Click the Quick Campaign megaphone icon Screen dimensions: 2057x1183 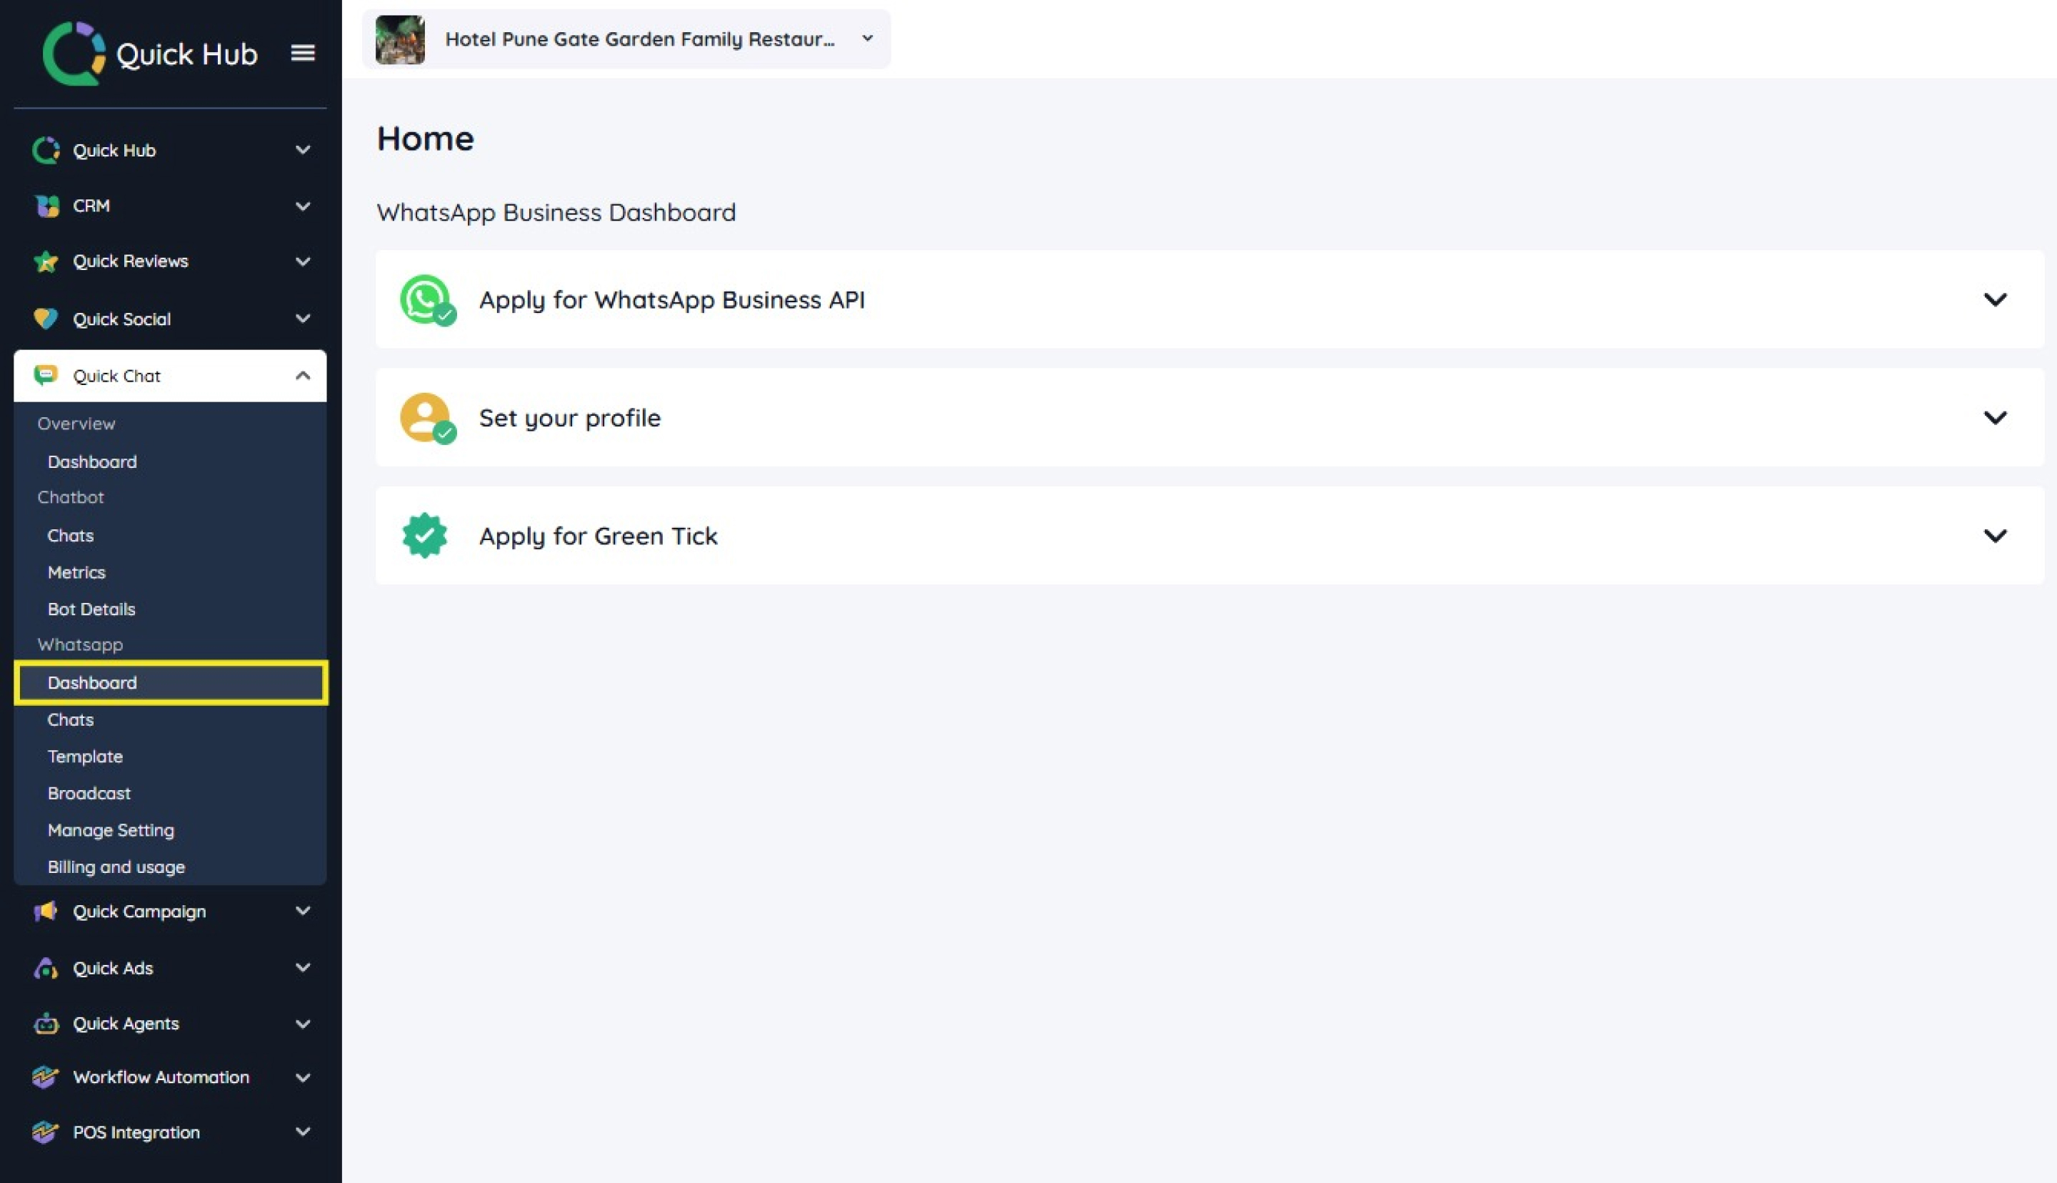[x=46, y=911]
